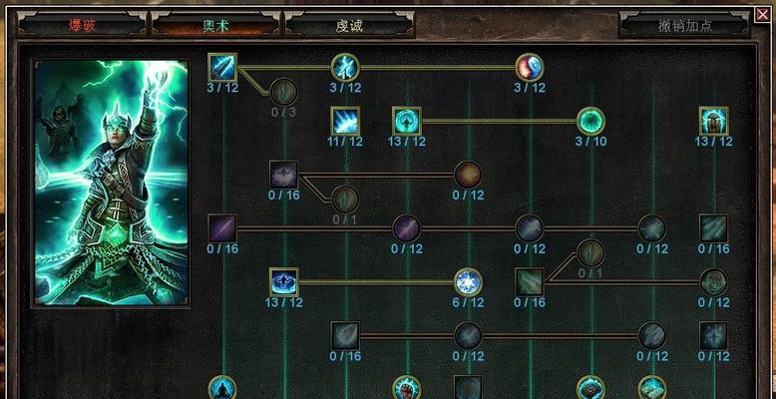Screen dimensions: 776x399
Task: Select the hooded figure skill showing 13 / 12
Action: point(713,122)
